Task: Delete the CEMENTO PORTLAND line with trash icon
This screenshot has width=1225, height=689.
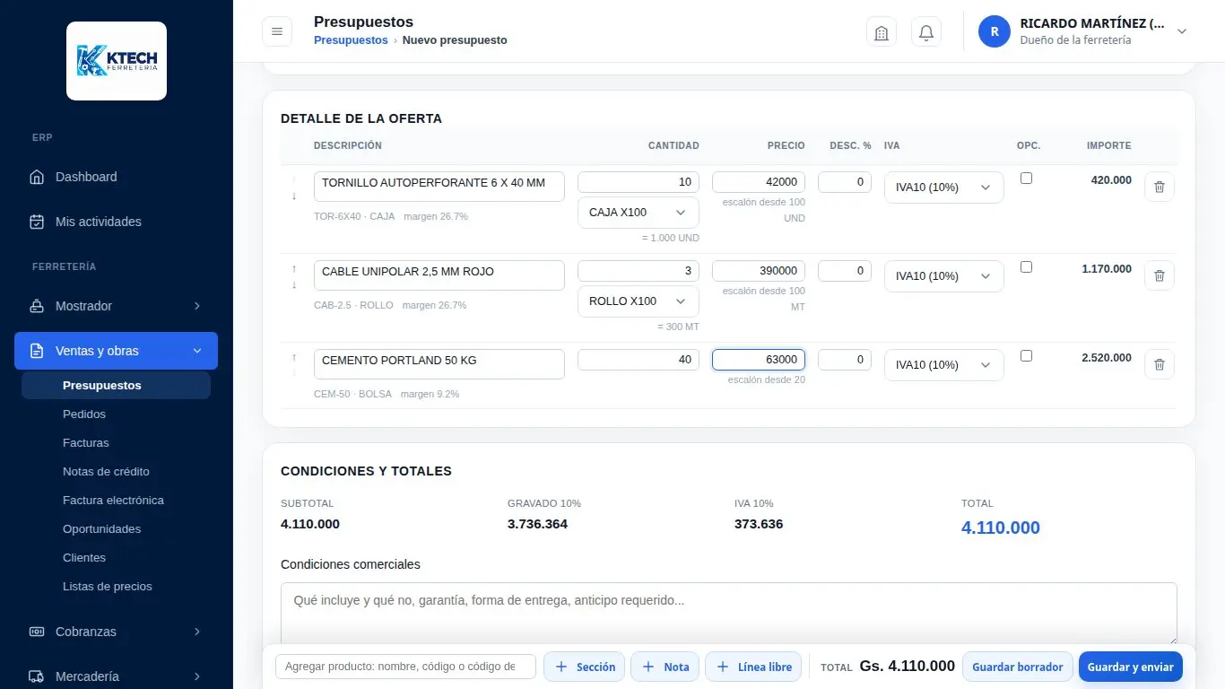Action: coord(1160,364)
